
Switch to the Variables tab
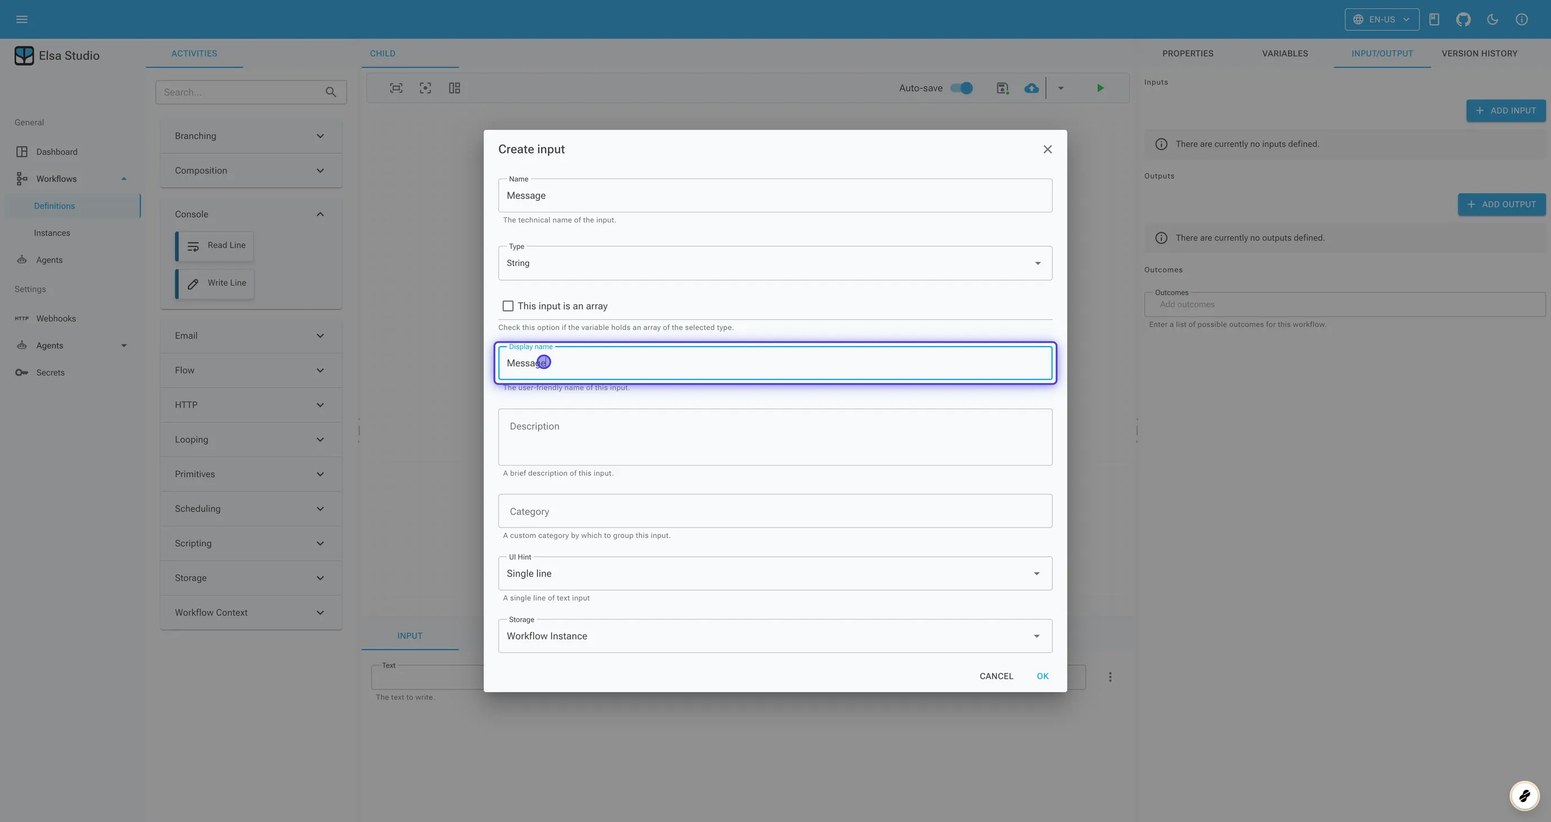click(1285, 53)
